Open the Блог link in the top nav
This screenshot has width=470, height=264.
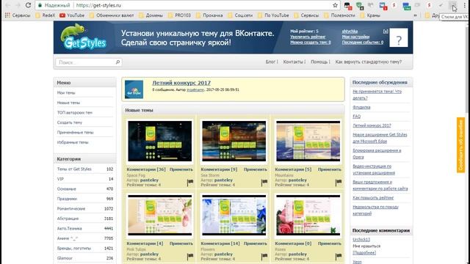click(x=270, y=62)
